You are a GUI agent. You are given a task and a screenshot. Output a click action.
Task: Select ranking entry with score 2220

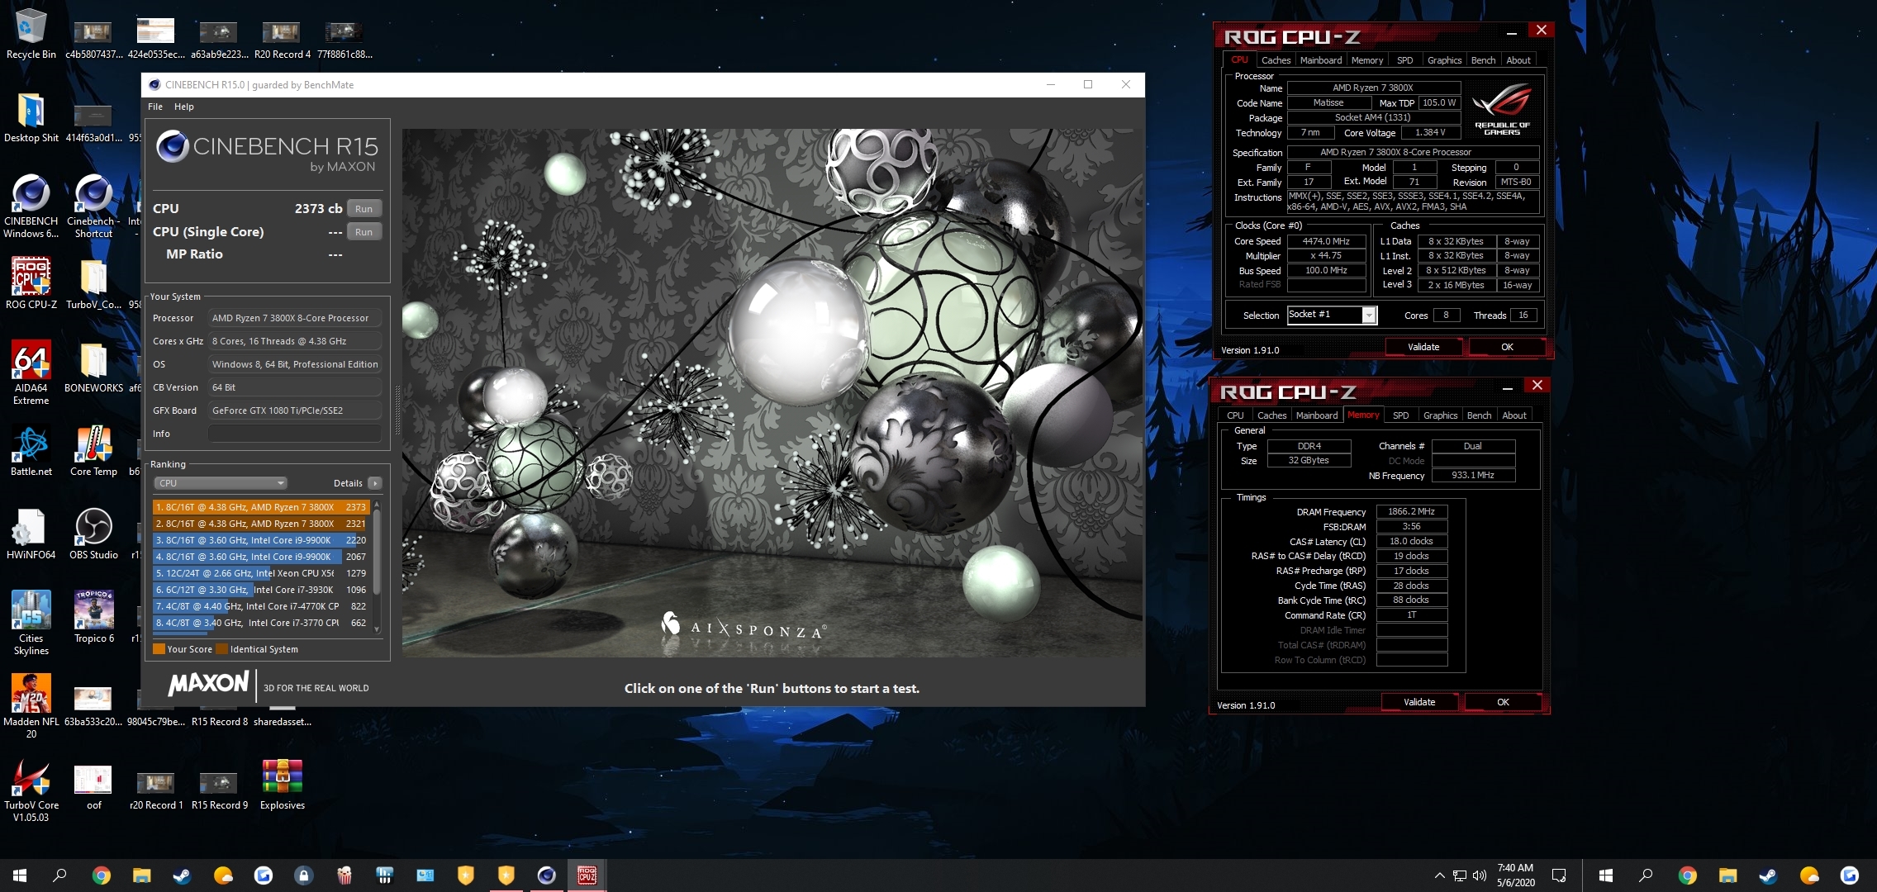point(261,540)
